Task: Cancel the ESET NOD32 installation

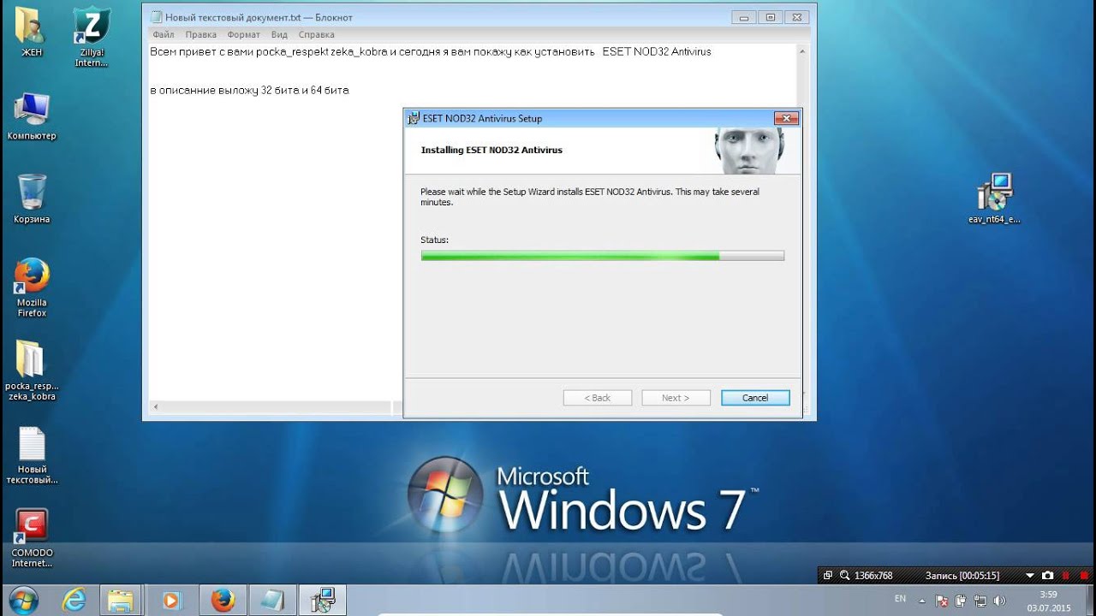Action: pyautogui.click(x=755, y=398)
